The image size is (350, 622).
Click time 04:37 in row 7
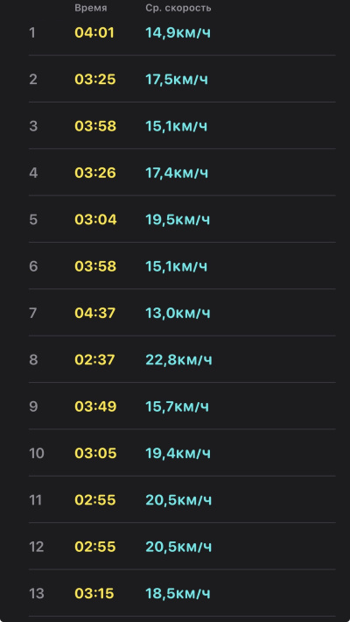[x=95, y=314]
